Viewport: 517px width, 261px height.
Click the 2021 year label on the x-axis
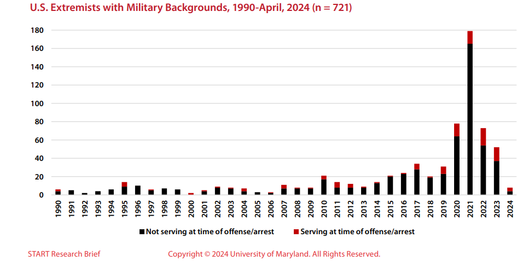pyautogui.click(x=470, y=210)
